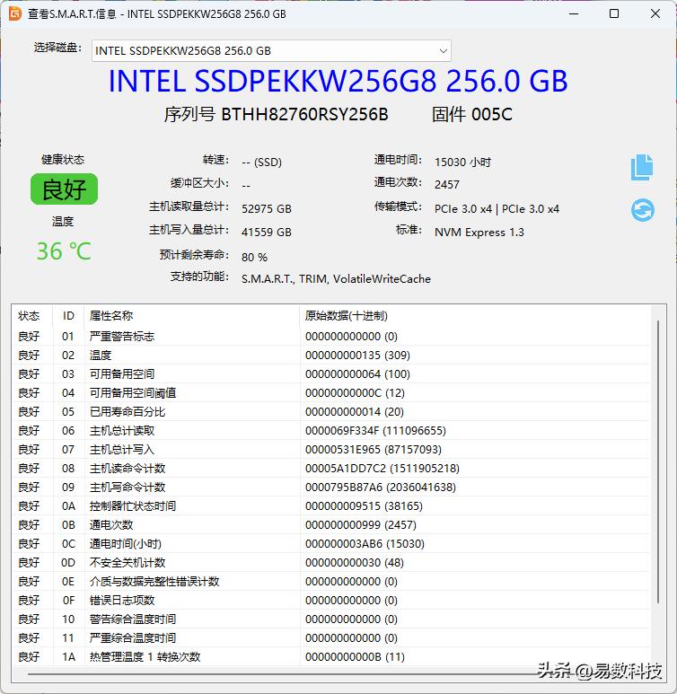Click raw value 00000531E965 (87157093)
The image size is (677, 694).
[x=374, y=449]
